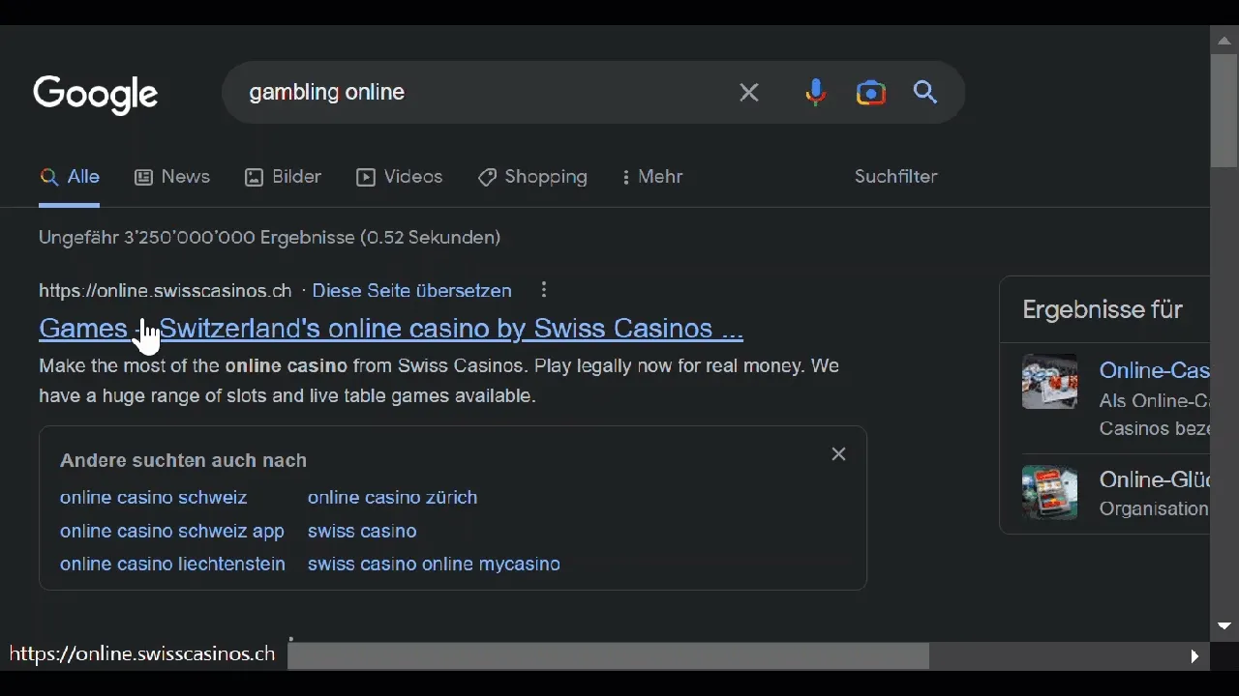Search 'swiss casino online mycasino' suggestion
The image size is (1239, 696).
[x=435, y=565]
